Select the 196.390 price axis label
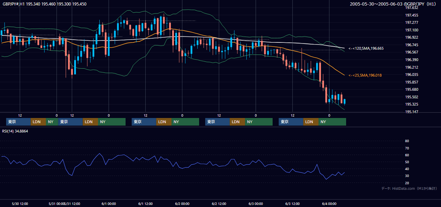 click(x=412, y=60)
